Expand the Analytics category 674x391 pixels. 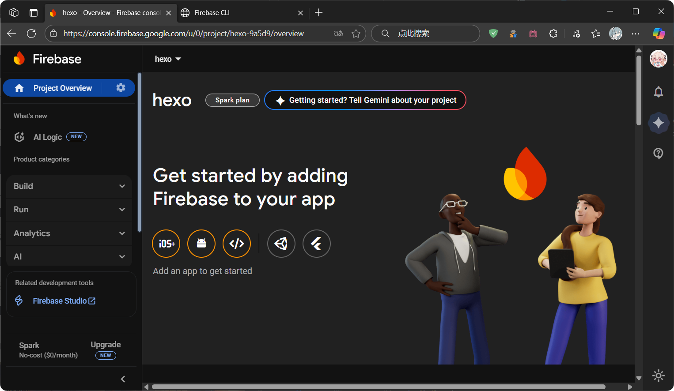(69, 233)
